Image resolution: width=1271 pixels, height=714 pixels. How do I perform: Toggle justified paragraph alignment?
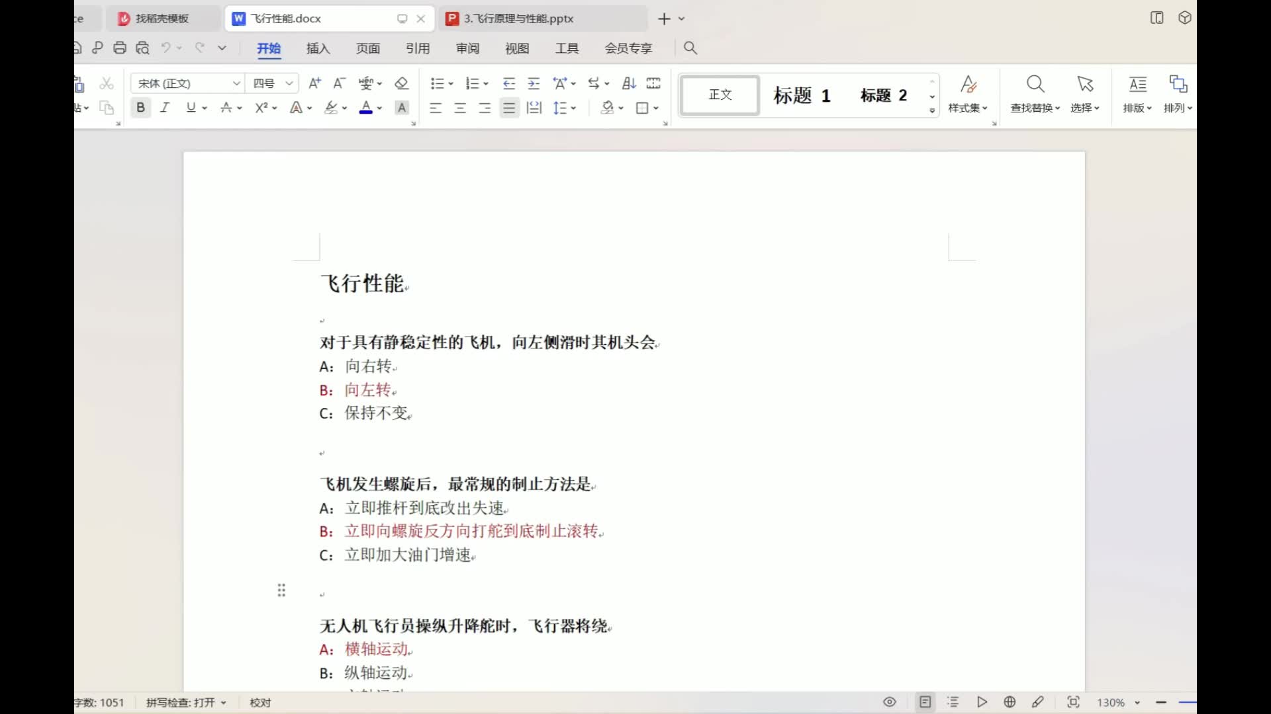point(509,108)
